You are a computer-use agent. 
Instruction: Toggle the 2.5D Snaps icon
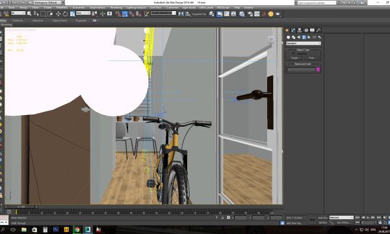click(118, 14)
